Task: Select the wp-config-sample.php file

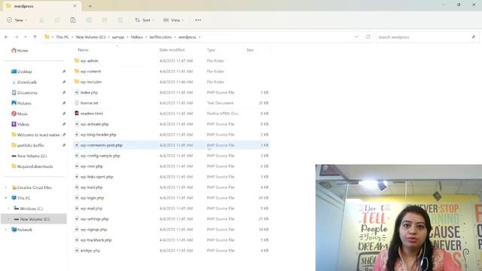Action: 100,156
